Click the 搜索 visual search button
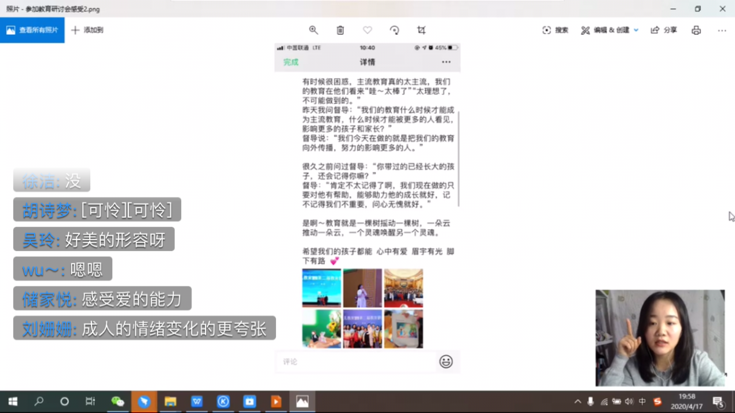This screenshot has width=735, height=413. (555, 30)
